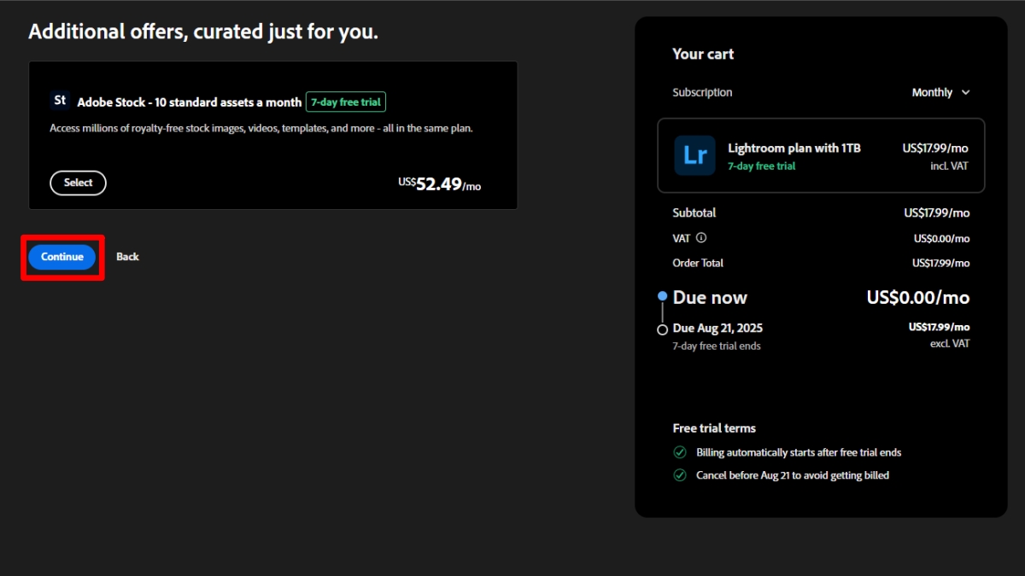
Task: Click the 'Free trial terms' heading
Action: coord(714,428)
